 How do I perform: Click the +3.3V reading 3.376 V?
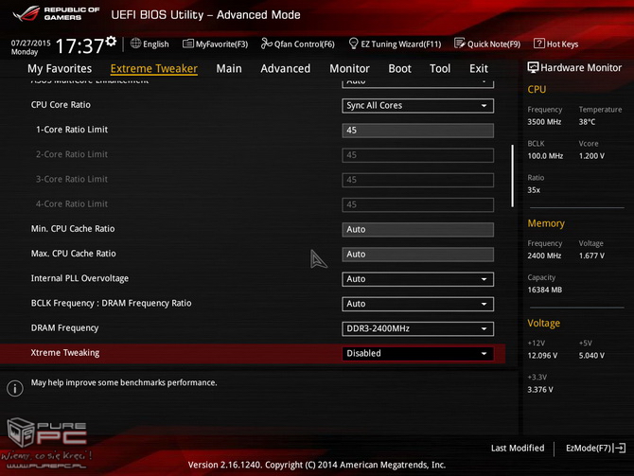point(540,390)
